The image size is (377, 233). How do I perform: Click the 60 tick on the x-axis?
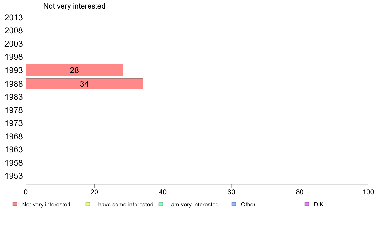click(x=231, y=192)
